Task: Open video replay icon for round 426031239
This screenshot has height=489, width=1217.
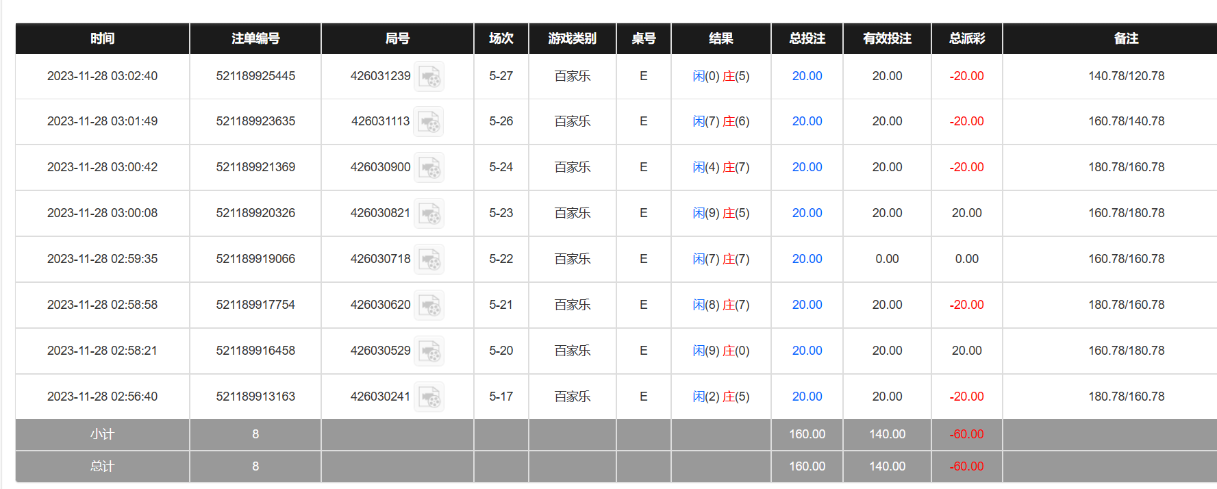Action: [429, 76]
